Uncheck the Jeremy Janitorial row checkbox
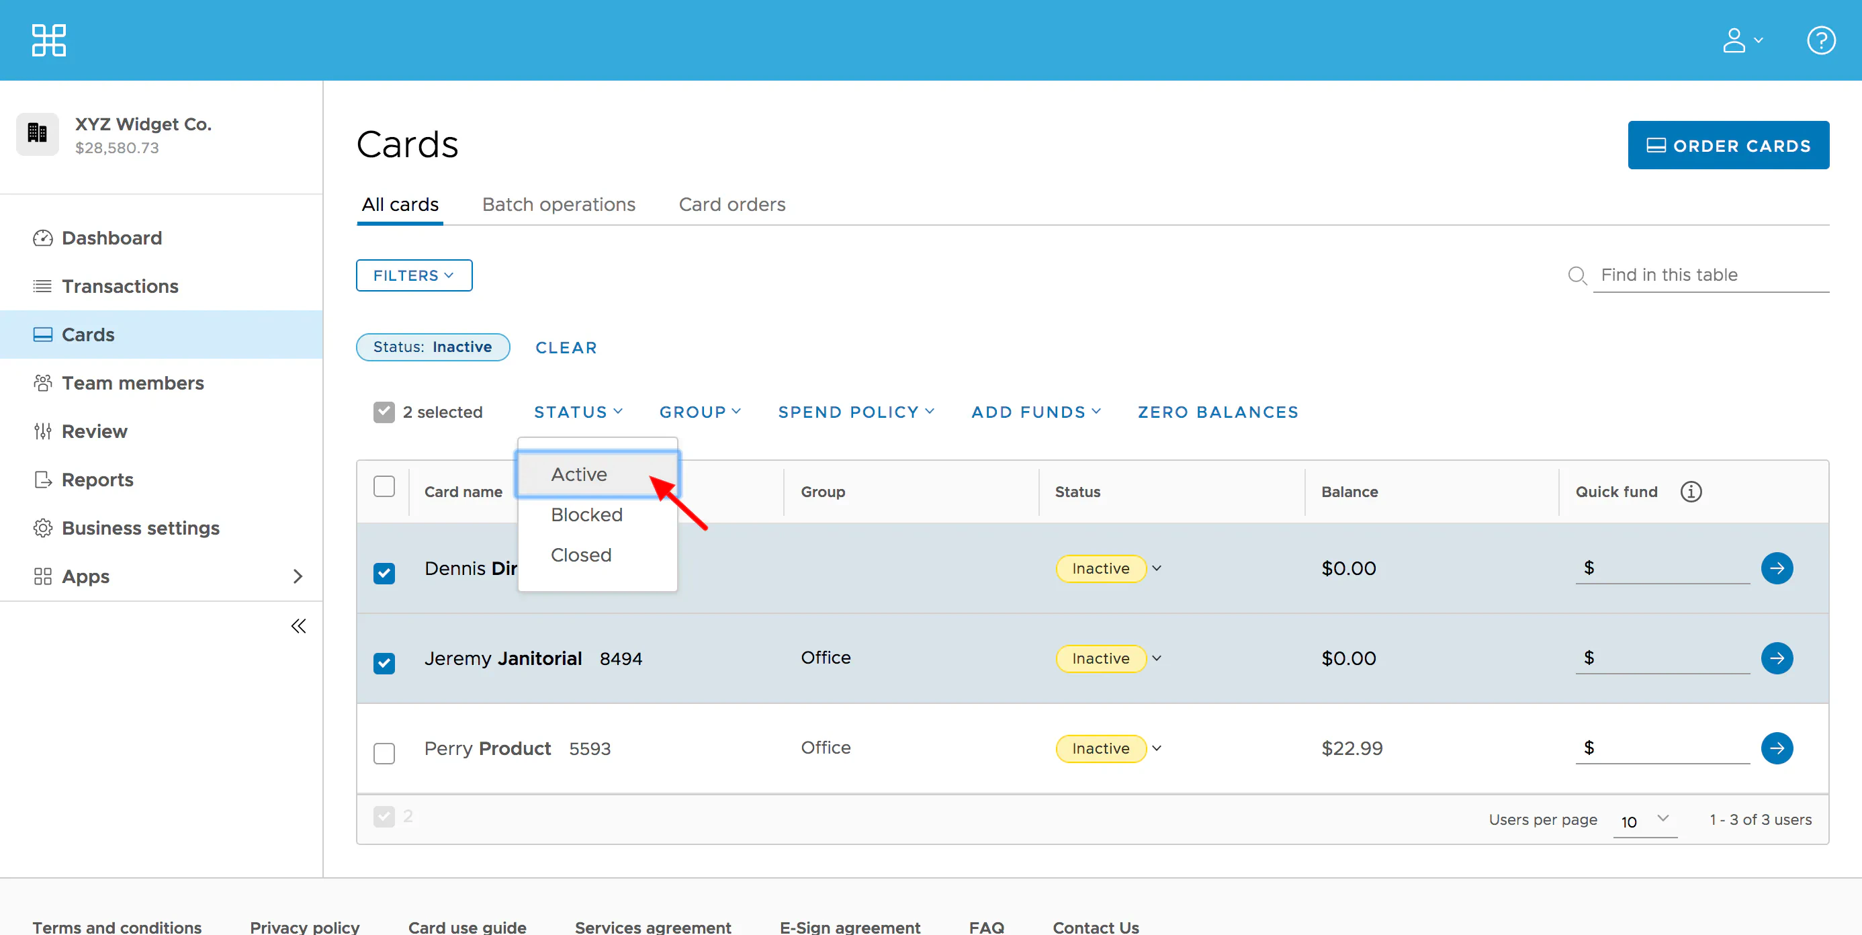The width and height of the screenshot is (1862, 935). click(x=384, y=662)
